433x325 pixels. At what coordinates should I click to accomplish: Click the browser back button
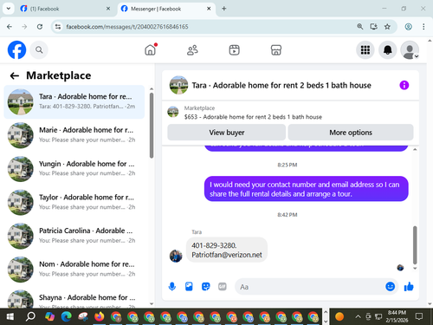10,27
